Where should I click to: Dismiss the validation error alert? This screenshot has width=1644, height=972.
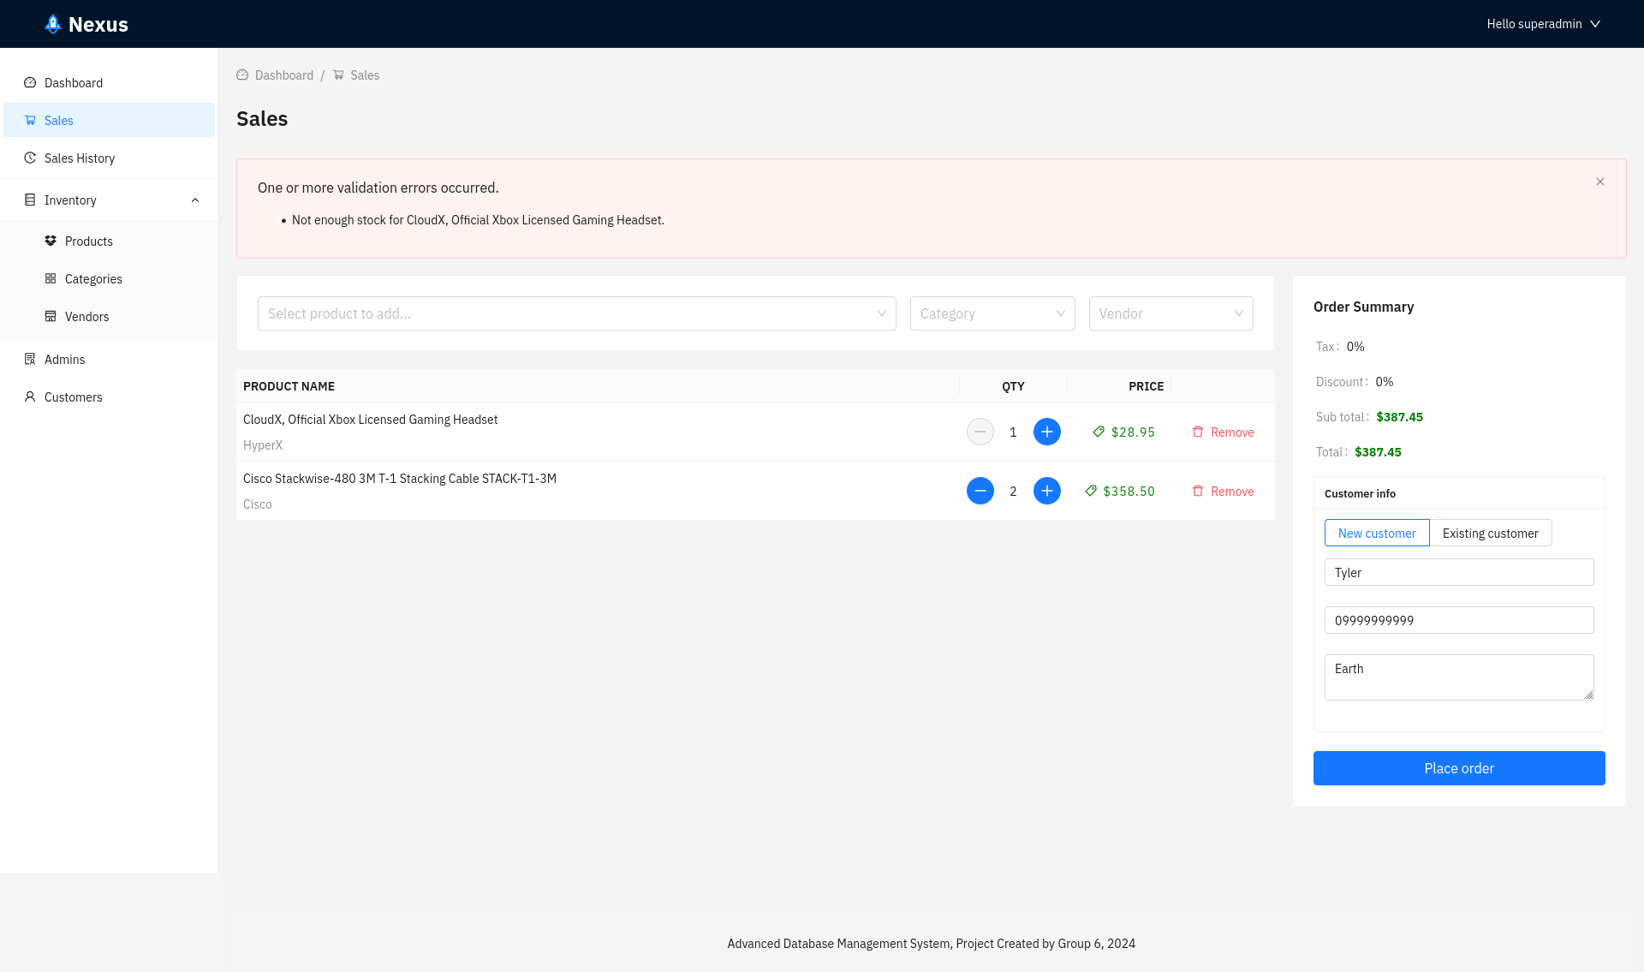pyautogui.click(x=1599, y=182)
